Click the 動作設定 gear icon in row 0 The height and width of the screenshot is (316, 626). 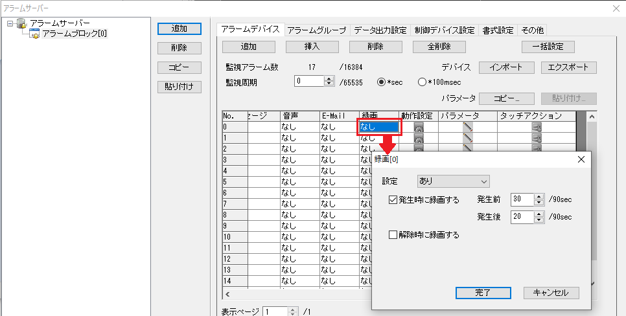419,128
